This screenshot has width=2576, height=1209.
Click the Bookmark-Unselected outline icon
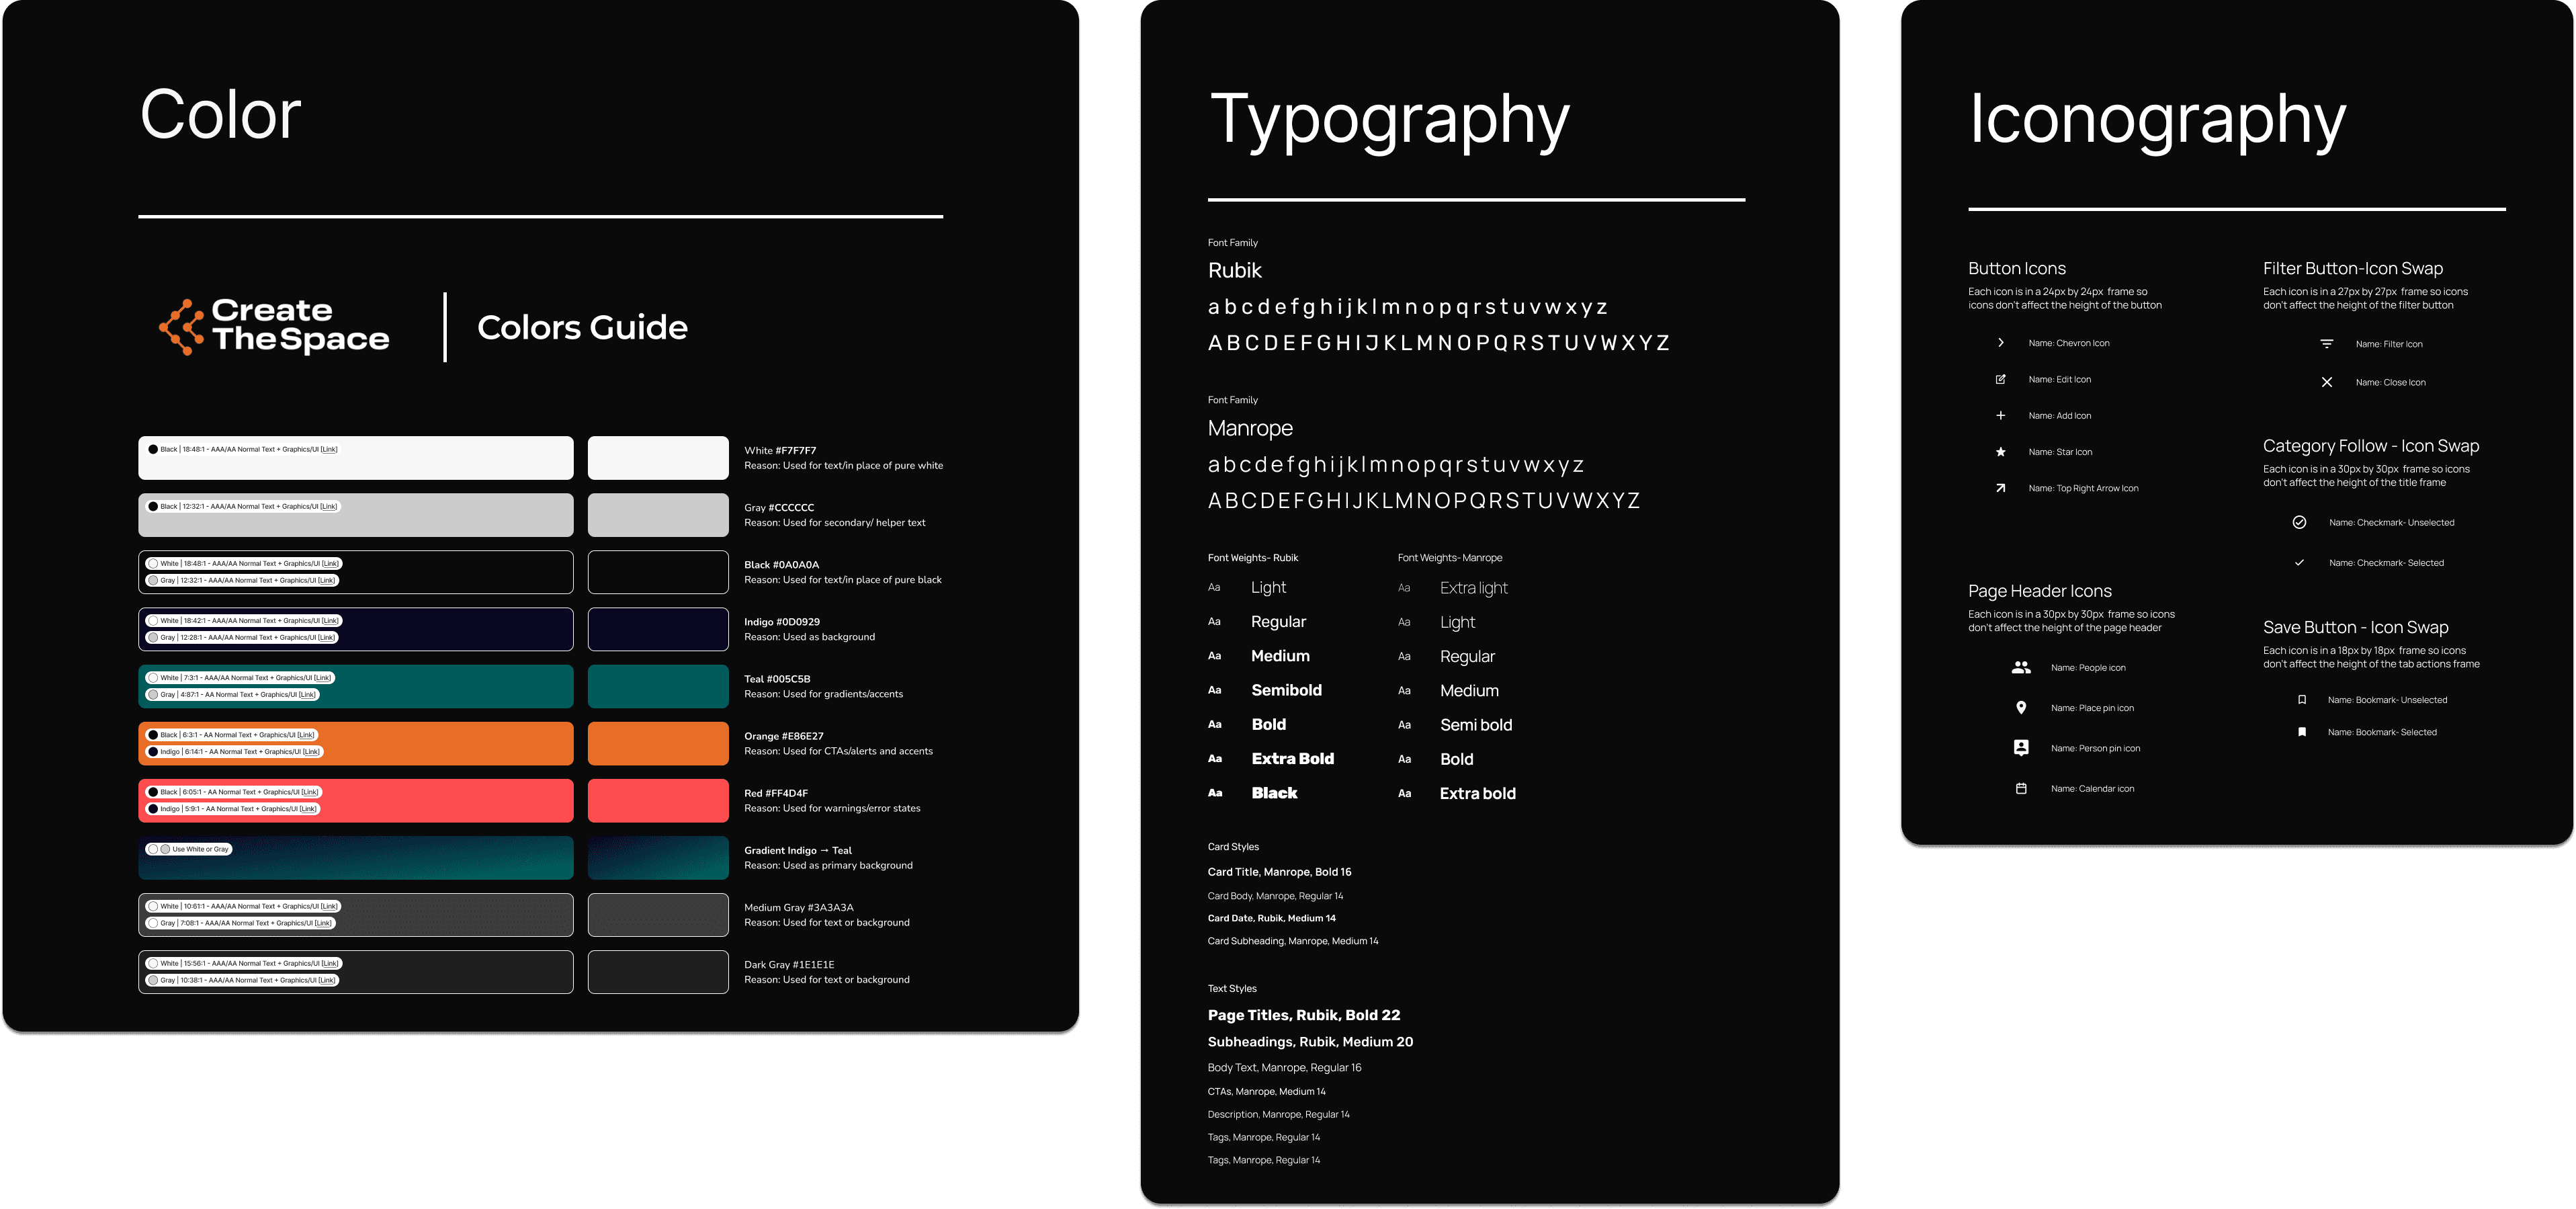pos(2301,700)
